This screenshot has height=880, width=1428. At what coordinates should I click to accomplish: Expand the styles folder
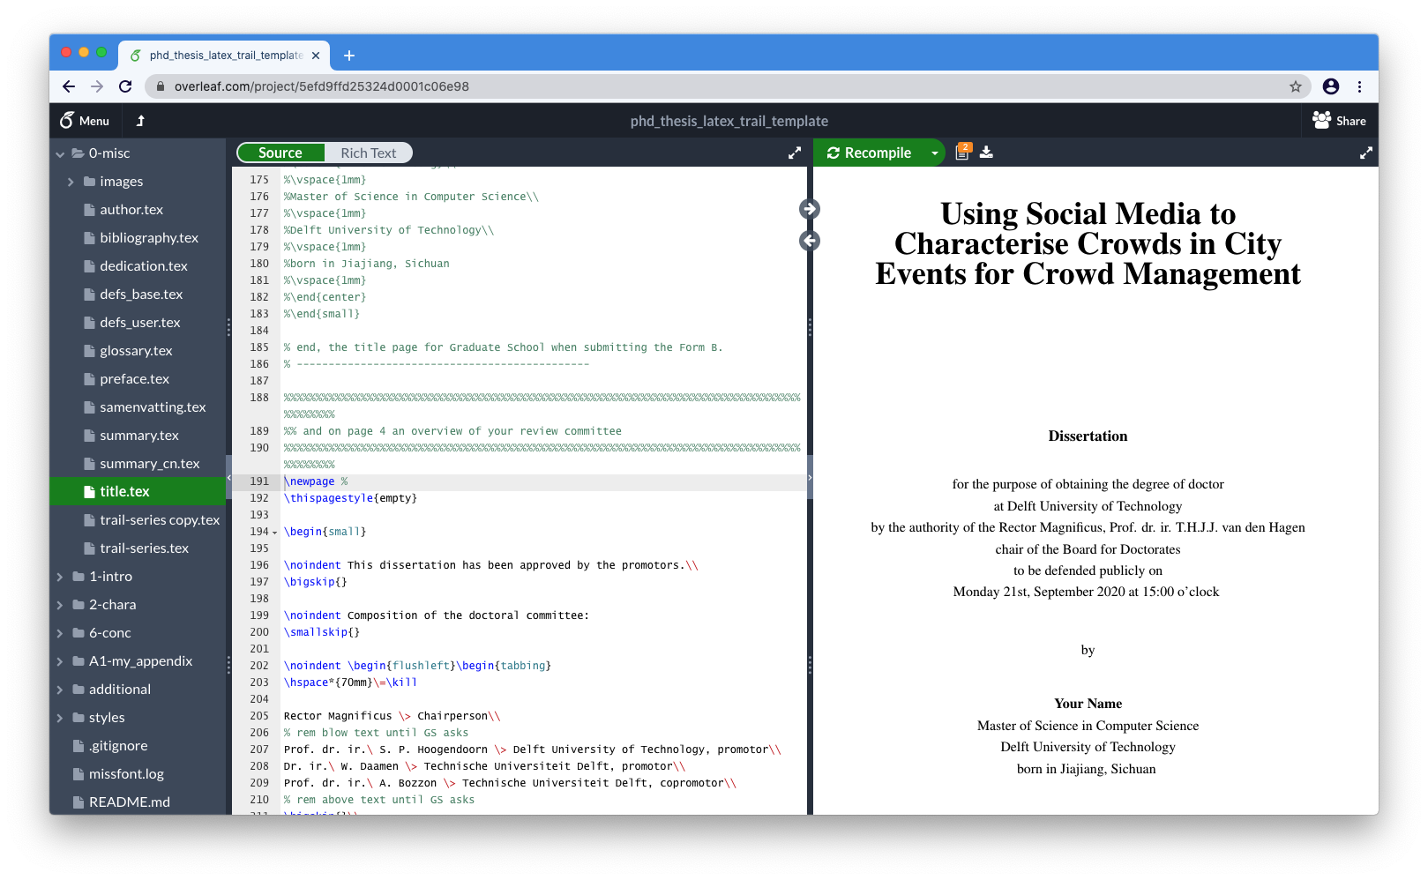point(60,718)
